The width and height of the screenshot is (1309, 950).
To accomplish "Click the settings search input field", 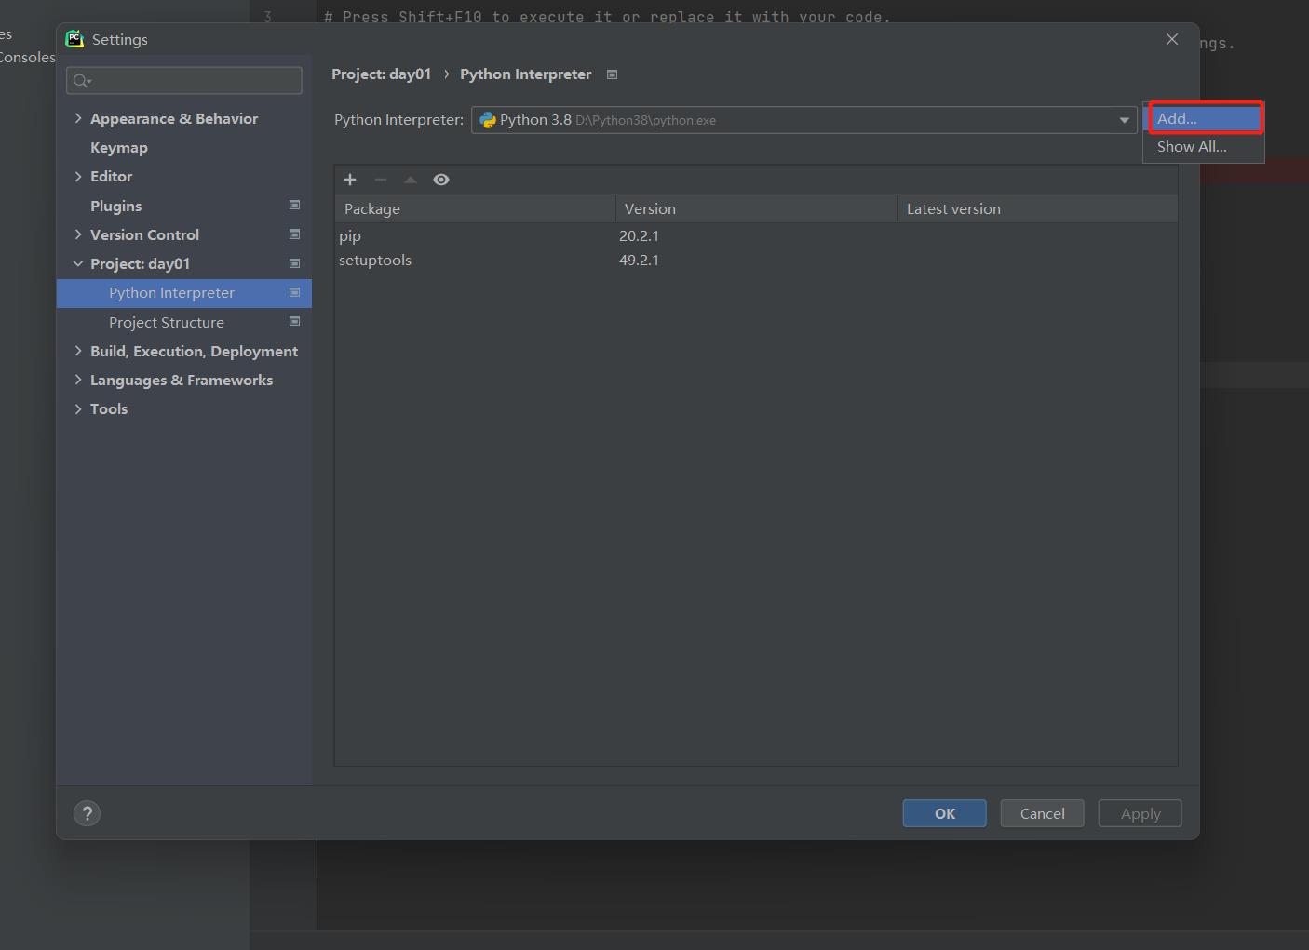I will click(x=184, y=81).
